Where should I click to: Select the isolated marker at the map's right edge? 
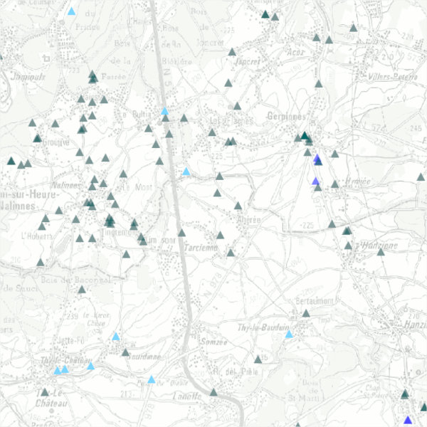421,176
